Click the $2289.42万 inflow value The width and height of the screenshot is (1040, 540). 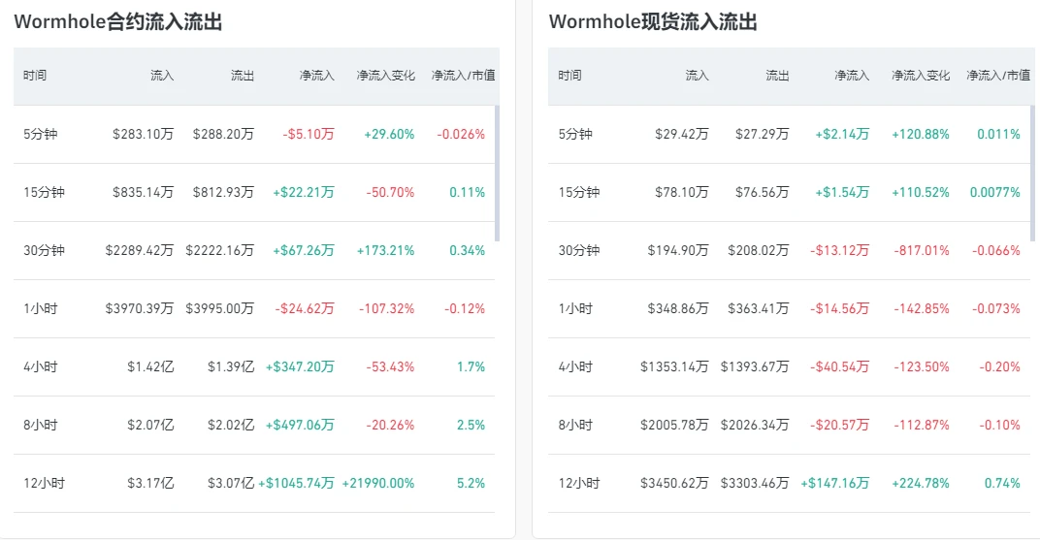tap(140, 251)
